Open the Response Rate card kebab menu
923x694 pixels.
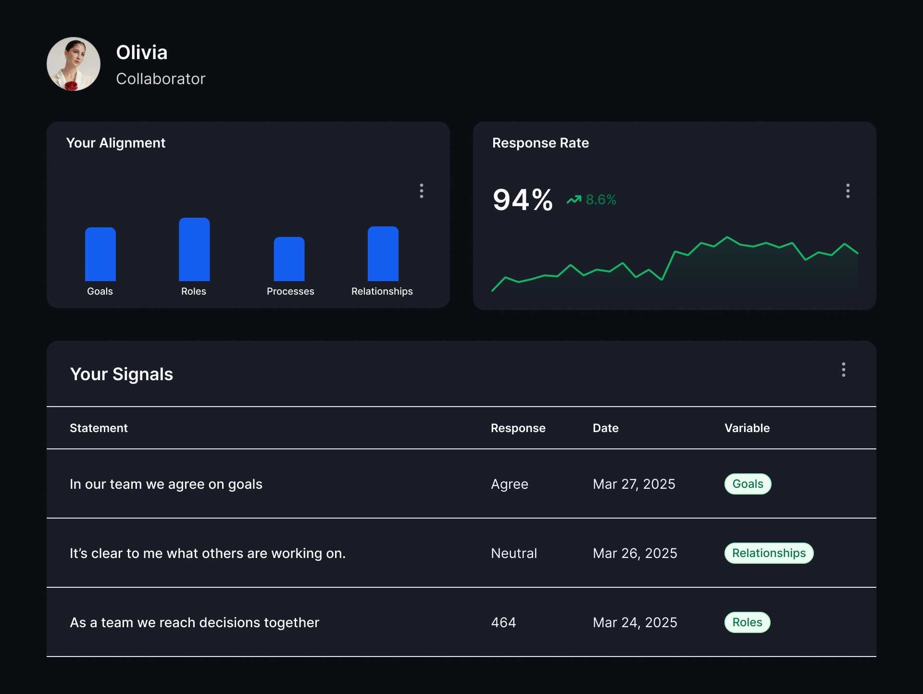pos(848,191)
